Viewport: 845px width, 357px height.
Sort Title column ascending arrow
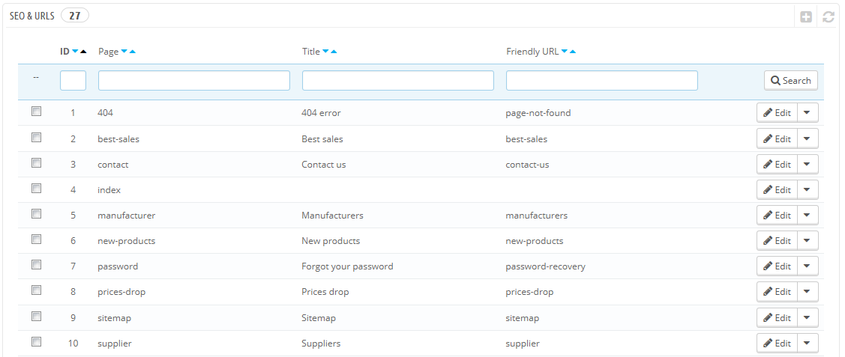pyautogui.click(x=334, y=52)
